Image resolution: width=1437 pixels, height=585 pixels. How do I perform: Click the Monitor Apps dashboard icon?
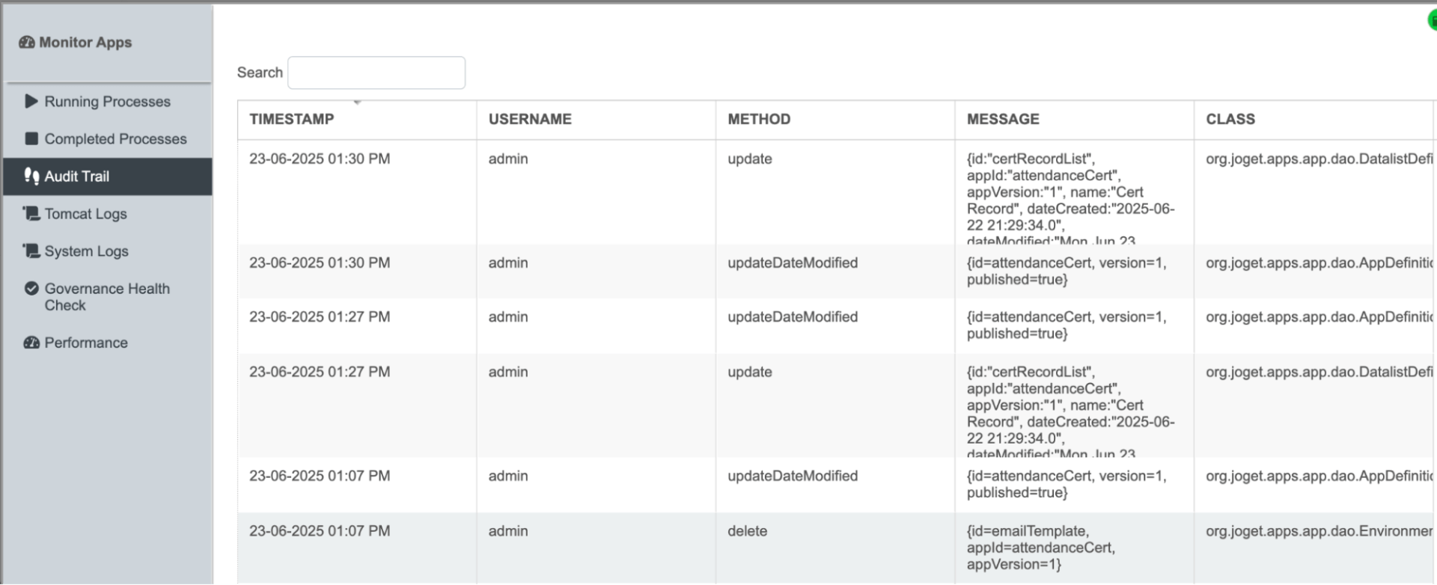pos(27,43)
